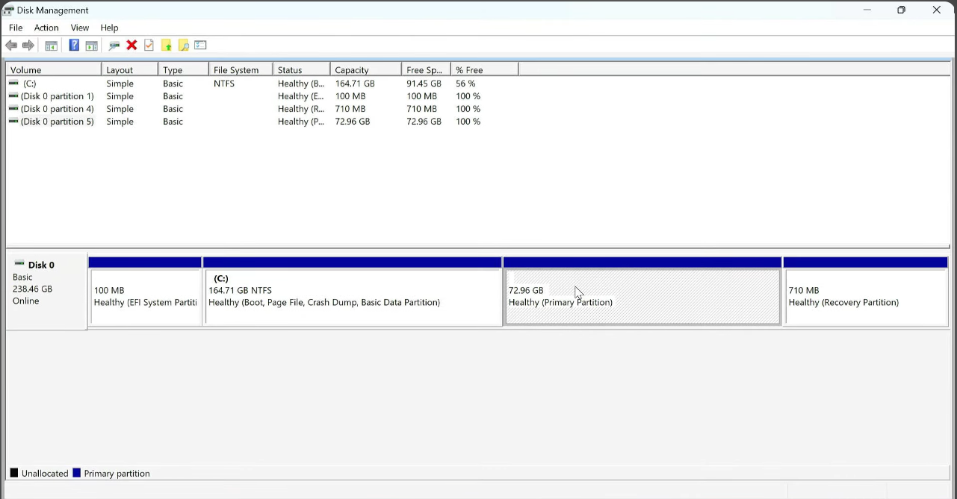This screenshot has height=499, width=957.
Task: Click the red X Delete icon
Action: 131,45
